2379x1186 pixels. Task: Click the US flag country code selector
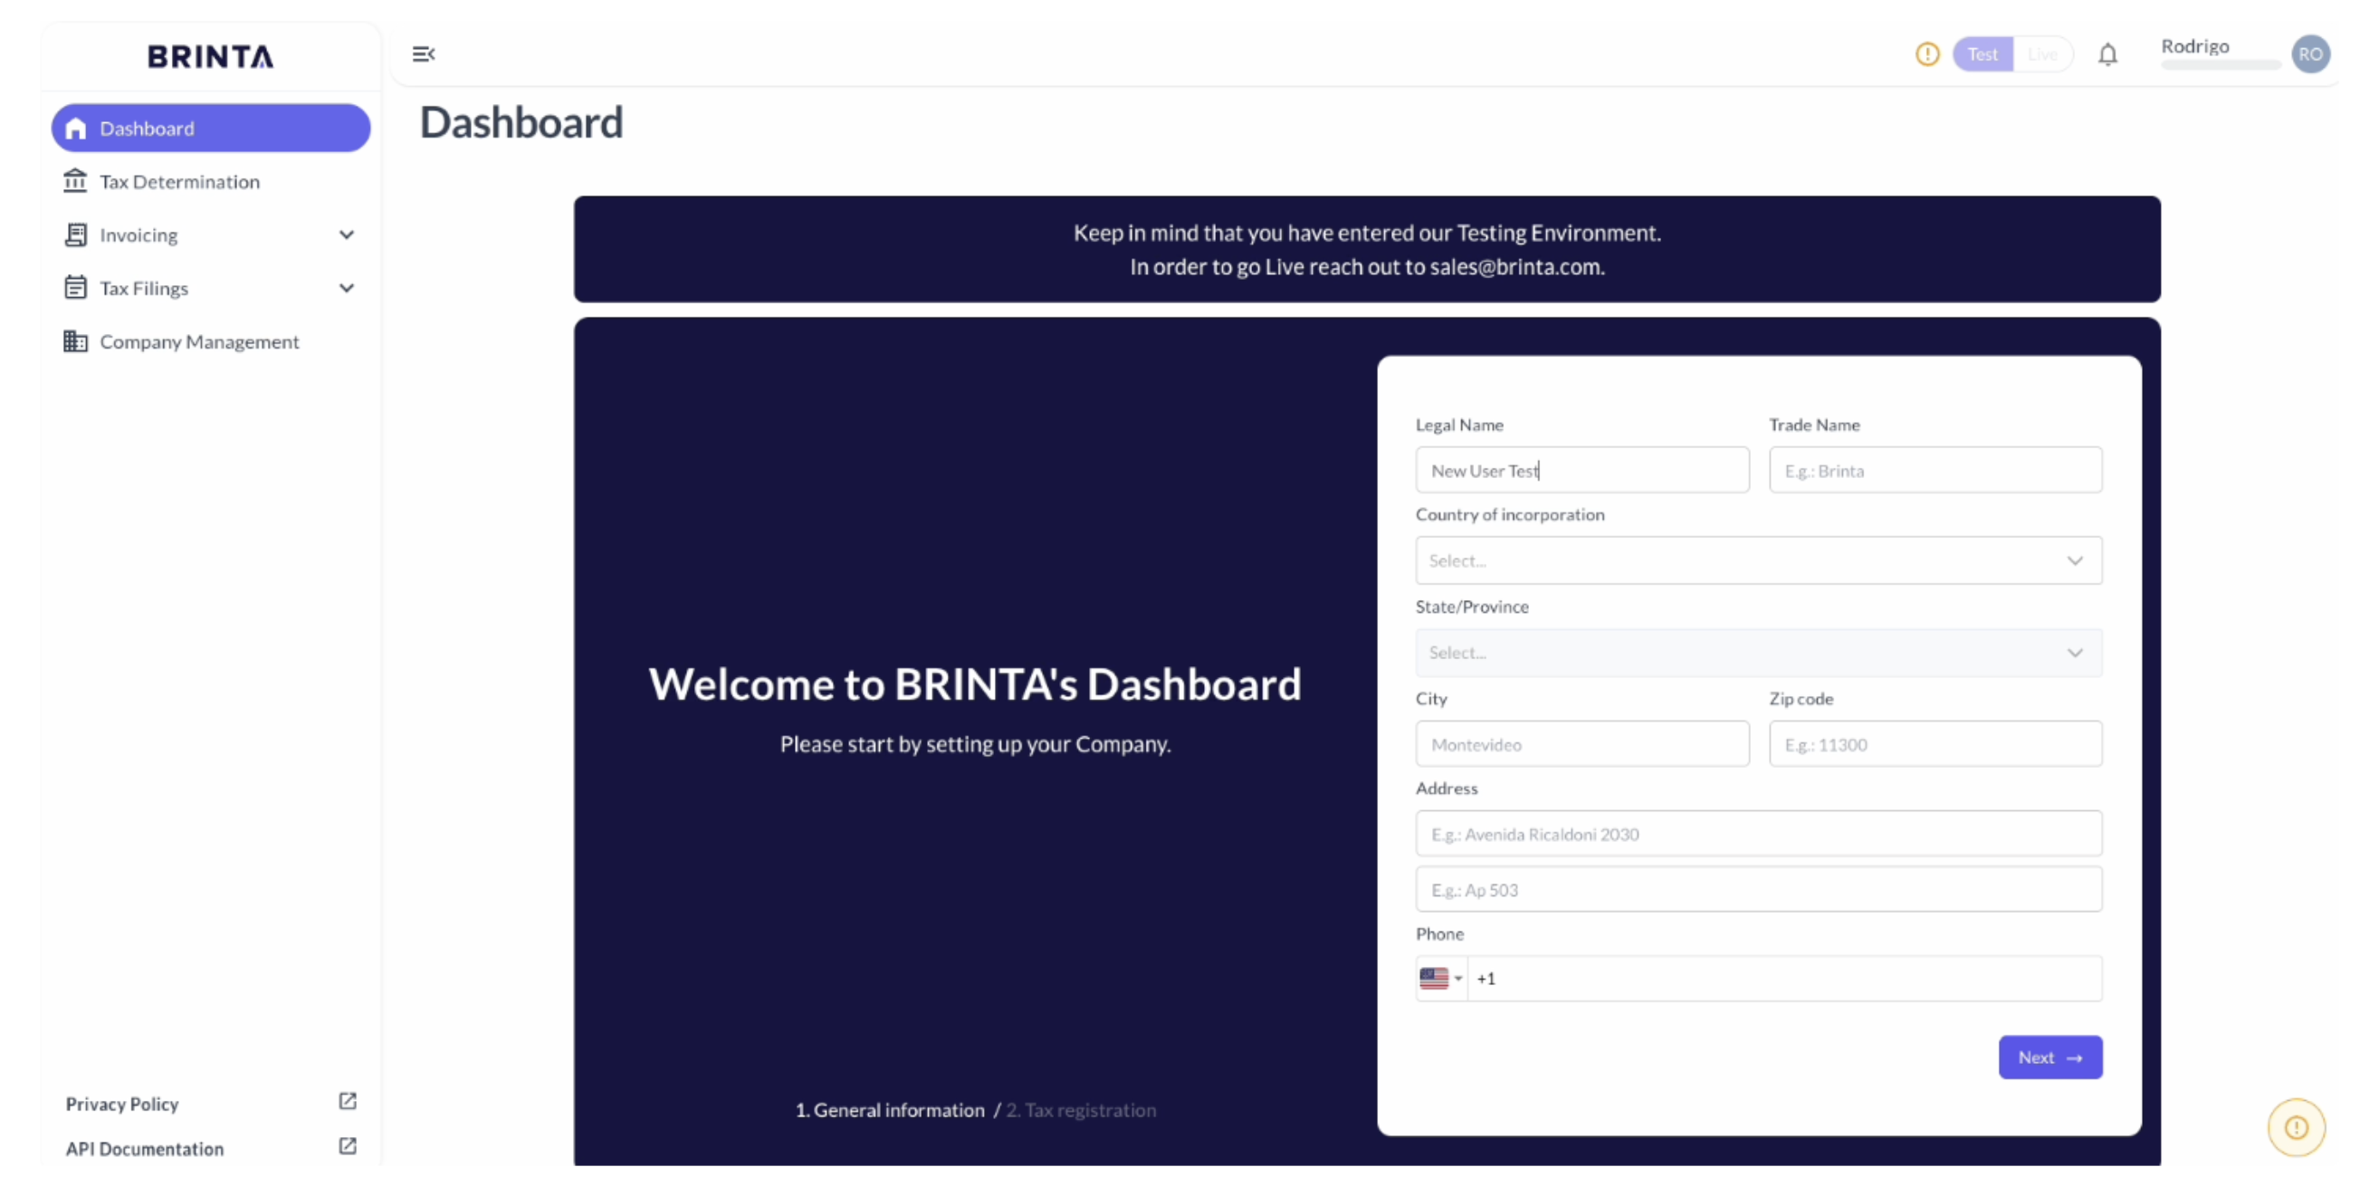tap(1439, 979)
